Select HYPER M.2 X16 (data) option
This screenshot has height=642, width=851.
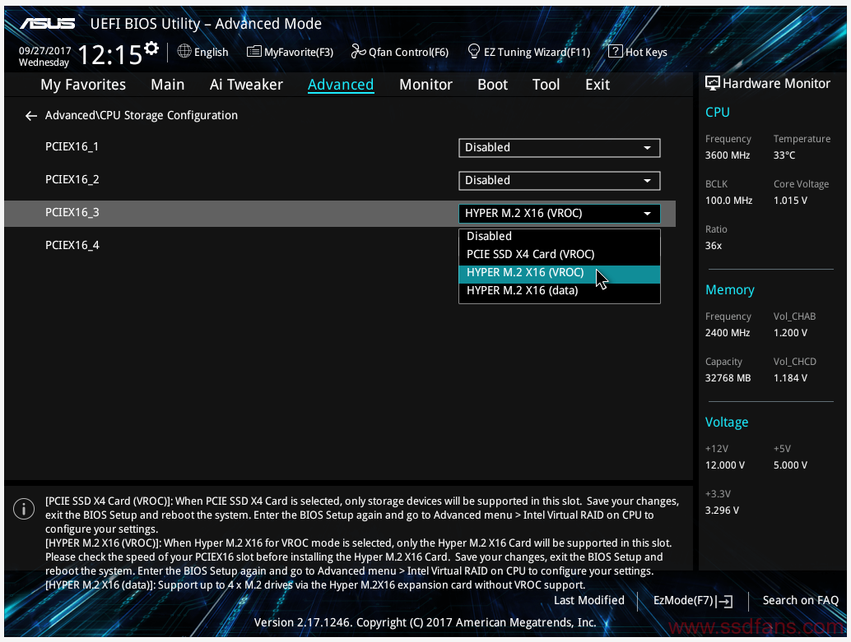pyautogui.click(x=560, y=291)
